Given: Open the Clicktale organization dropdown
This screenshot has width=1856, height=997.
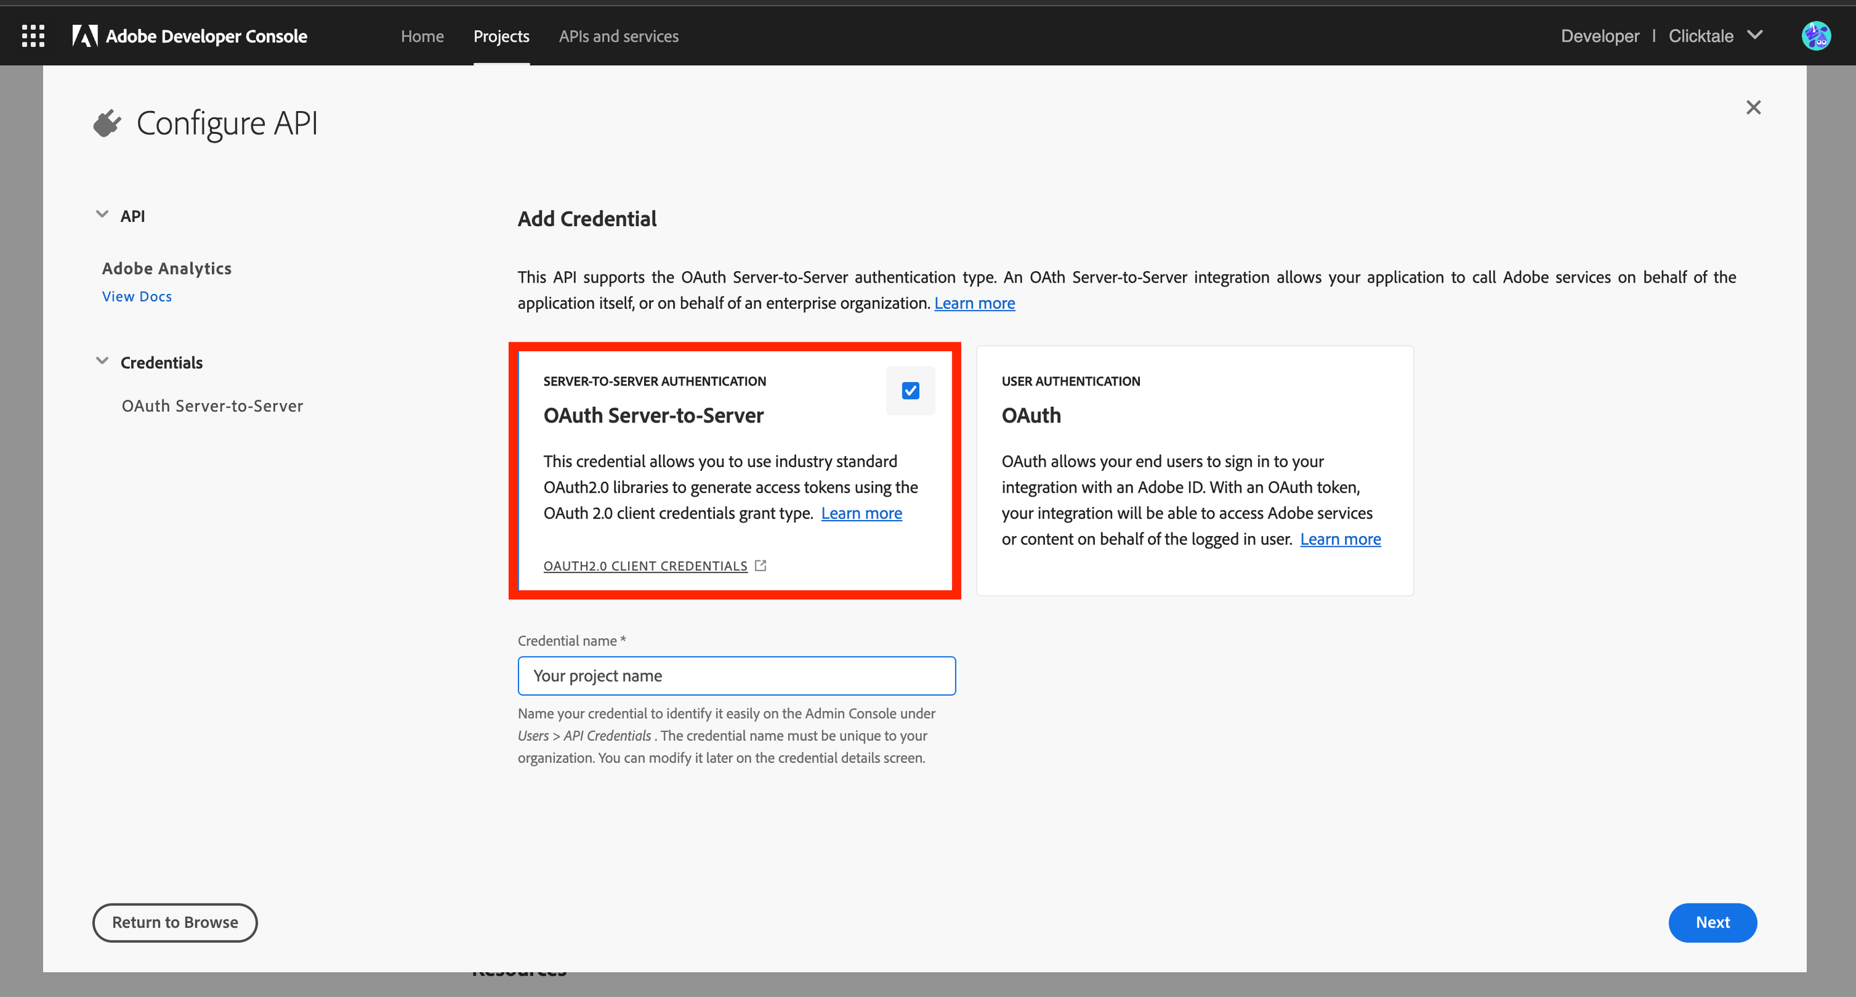Looking at the screenshot, I should 1715,36.
